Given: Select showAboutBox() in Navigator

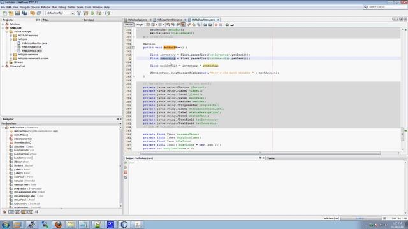Looking at the screenshot, I should [x=23, y=142].
